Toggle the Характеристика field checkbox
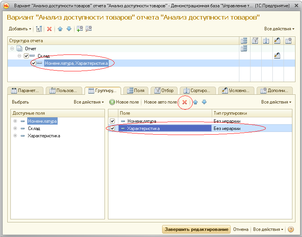 112,128
